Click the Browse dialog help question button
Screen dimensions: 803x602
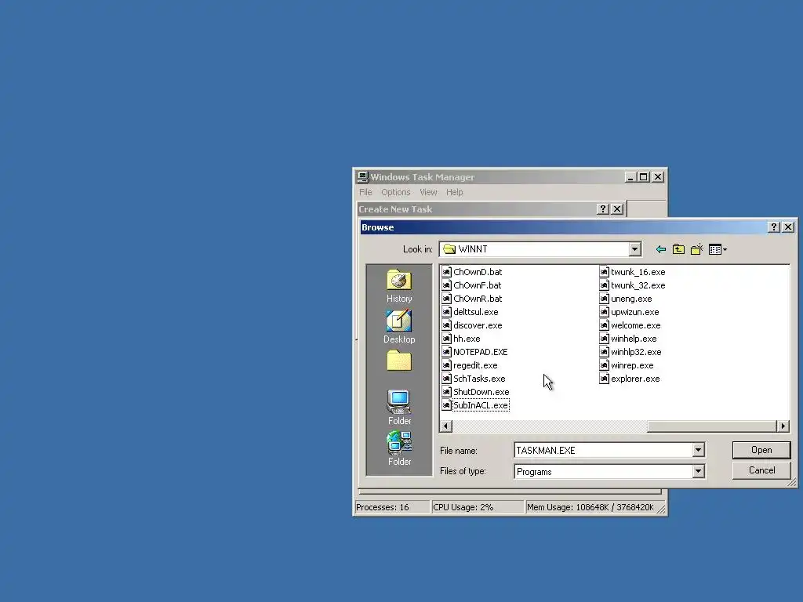click(774, 227)
